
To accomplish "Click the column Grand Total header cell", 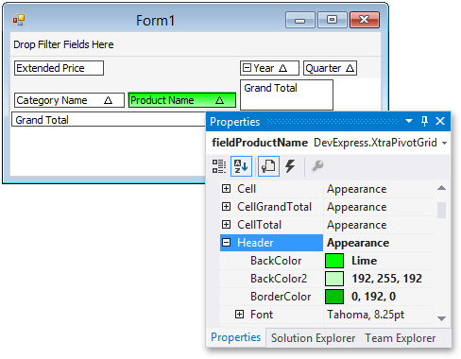I will tap(286, 94).
